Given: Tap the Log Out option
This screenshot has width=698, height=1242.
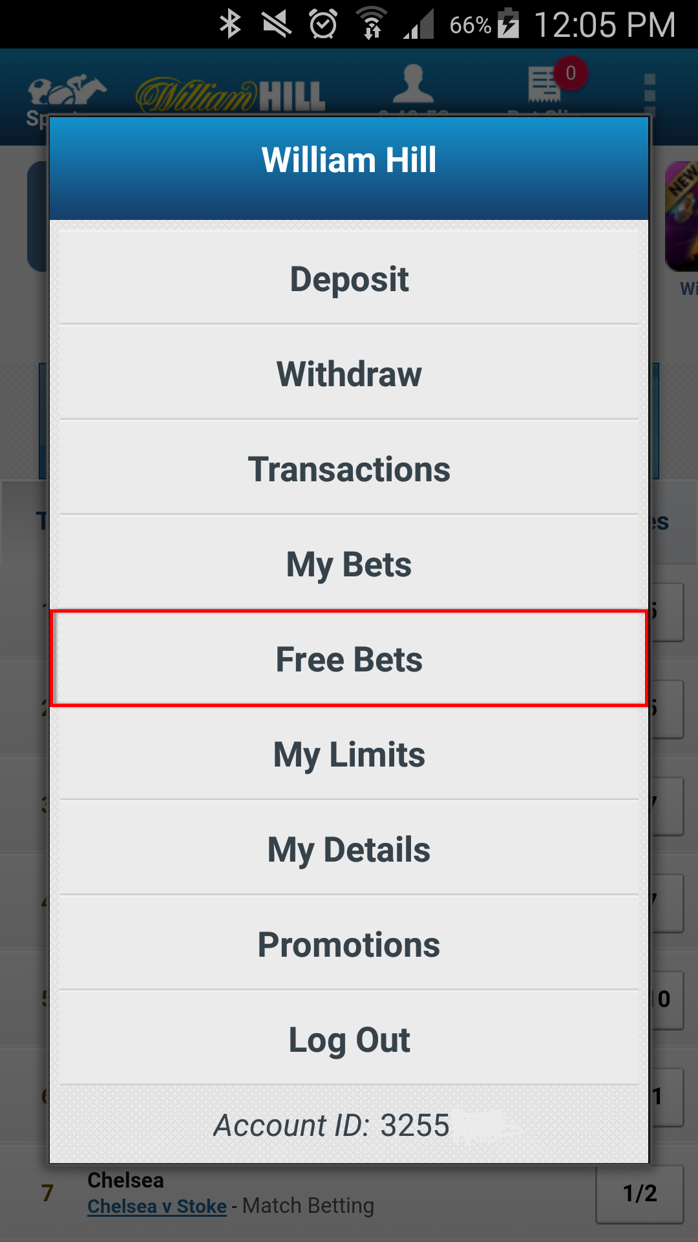Looking at the screenshot, I should coord(349,1039).
